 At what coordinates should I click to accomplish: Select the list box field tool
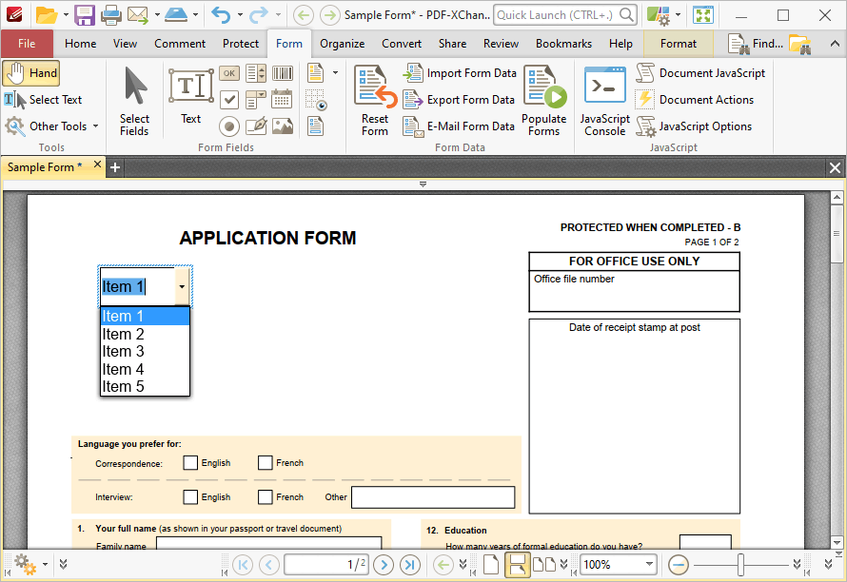(x=255, y=73)
